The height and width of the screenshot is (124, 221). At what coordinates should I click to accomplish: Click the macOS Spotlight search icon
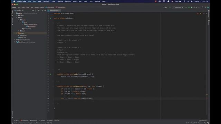point(188,1)
